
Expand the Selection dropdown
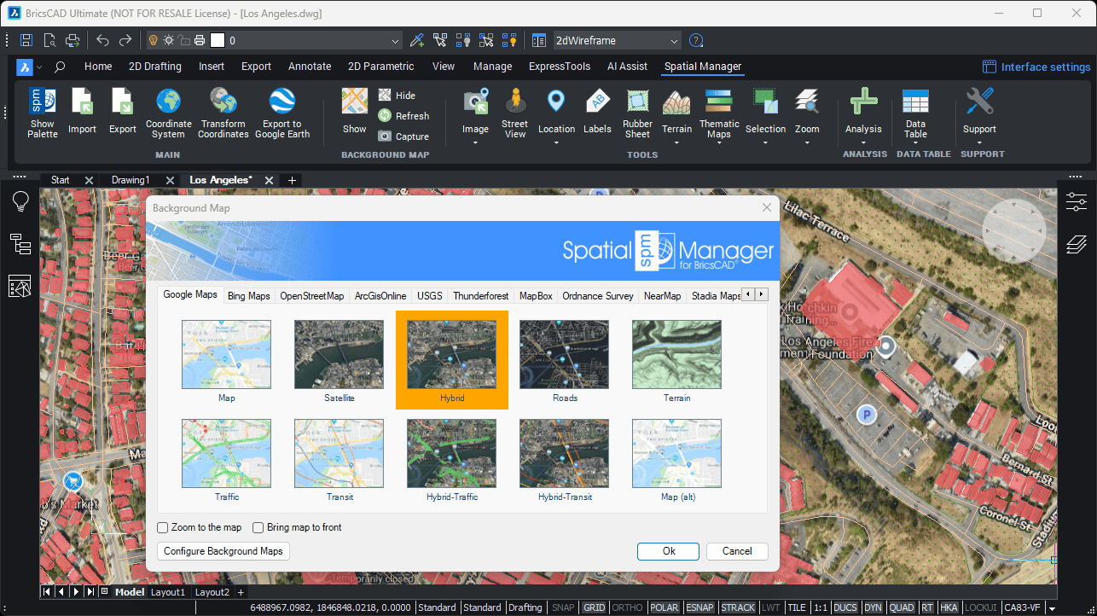[x=765, y=142]
